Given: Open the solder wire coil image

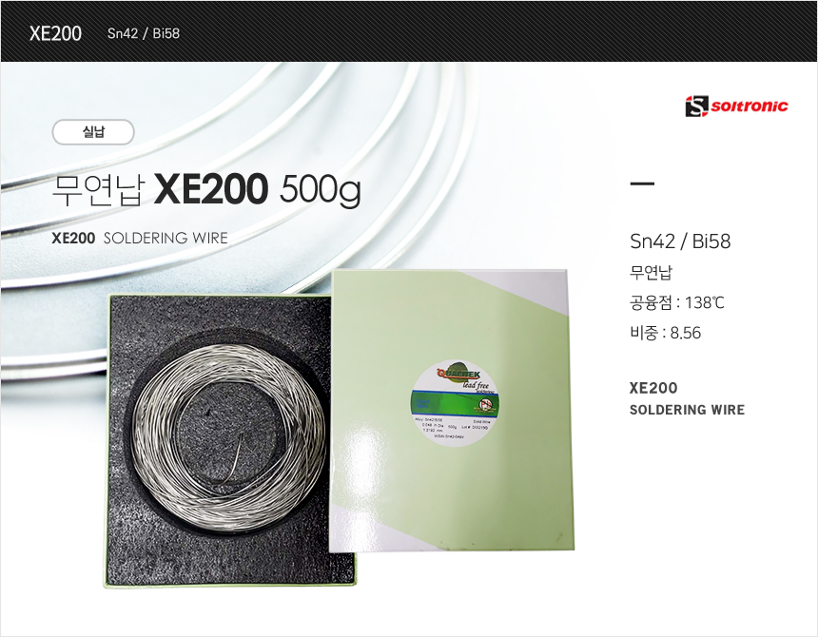Looking at the screenshot, I should pyautogui.click(x=228, y=439).
